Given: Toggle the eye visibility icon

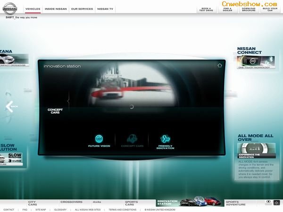Looking at the screenshot, I should coord(268,202).
